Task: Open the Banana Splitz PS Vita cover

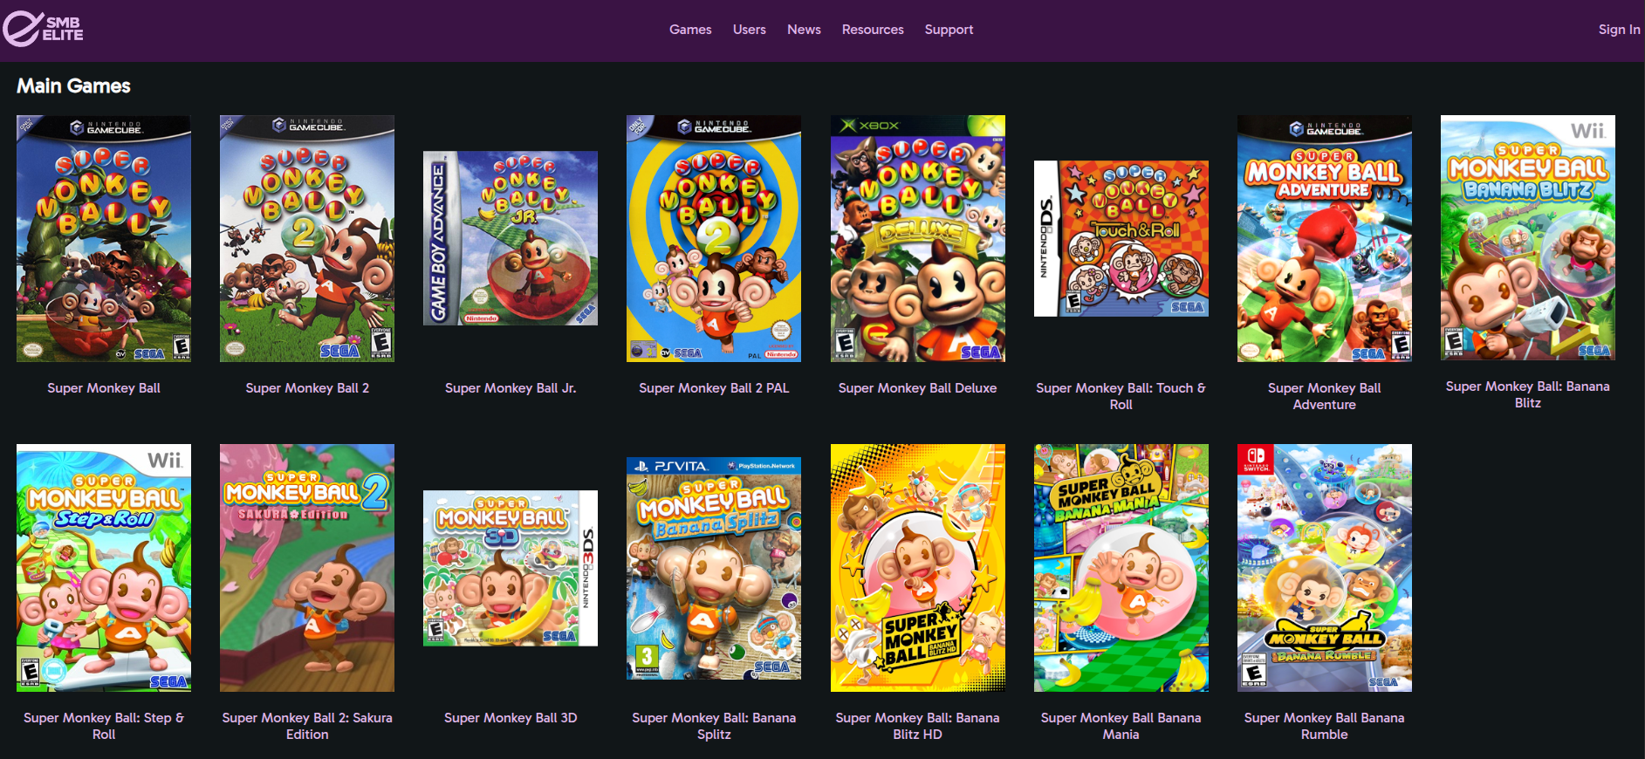Action: click(x=714, y=568)
